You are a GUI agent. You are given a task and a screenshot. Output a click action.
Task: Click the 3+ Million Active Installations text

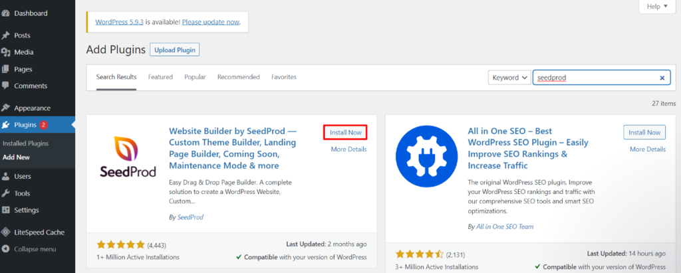click(x=437, y=266)
